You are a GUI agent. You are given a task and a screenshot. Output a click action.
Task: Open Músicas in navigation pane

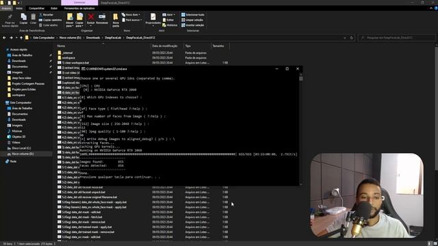(16, 131)
